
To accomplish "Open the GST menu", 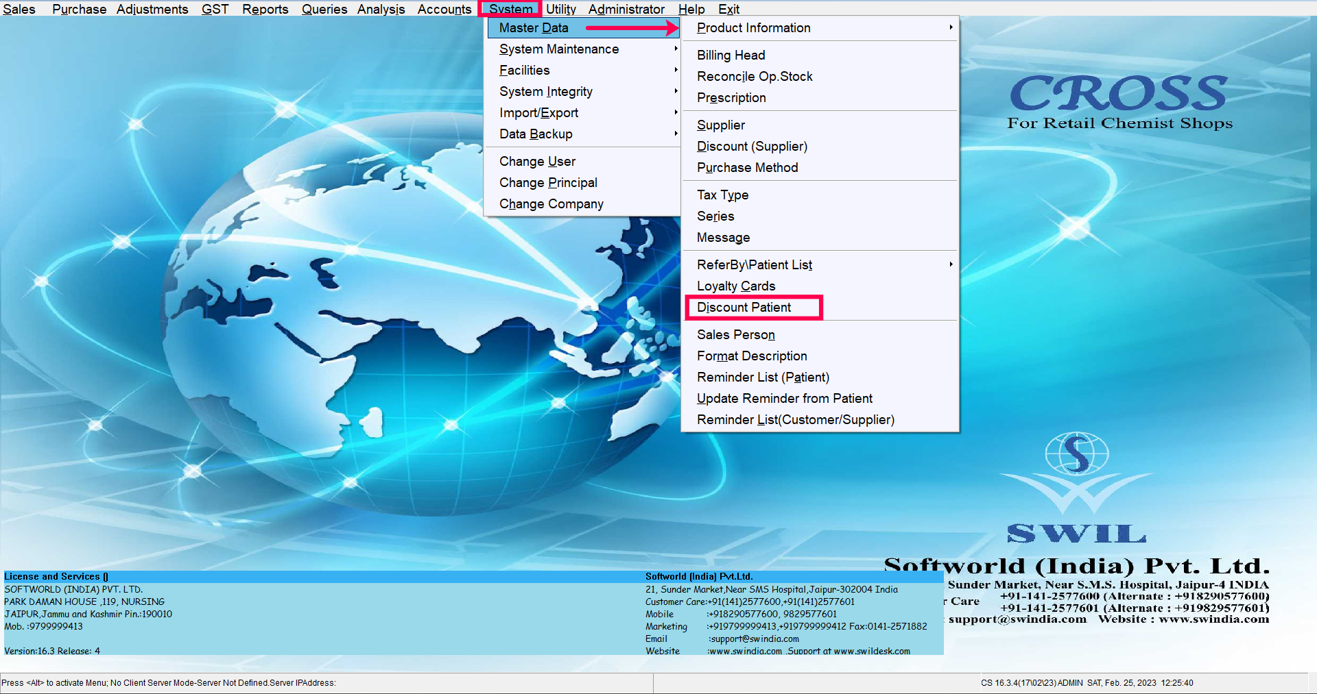I will 215,9.
